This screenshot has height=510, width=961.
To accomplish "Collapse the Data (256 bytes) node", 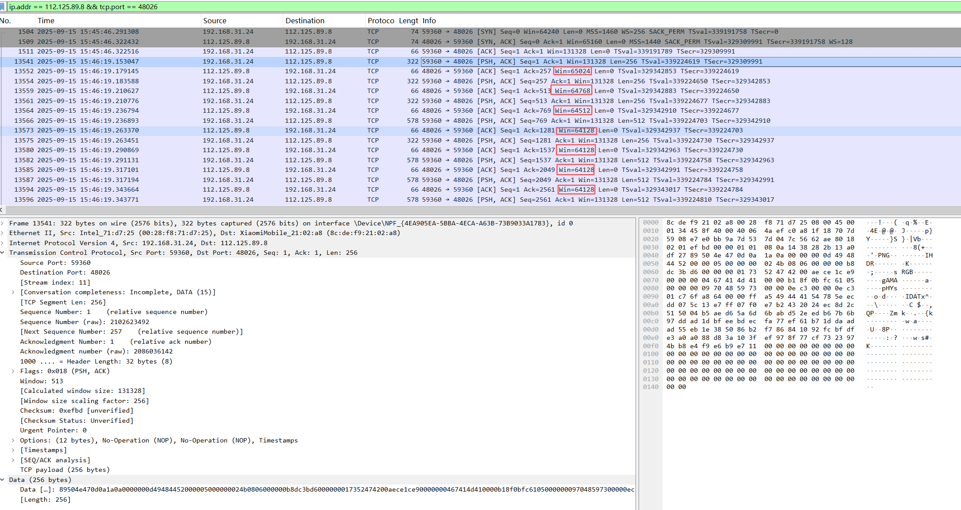I will [3, 480].
